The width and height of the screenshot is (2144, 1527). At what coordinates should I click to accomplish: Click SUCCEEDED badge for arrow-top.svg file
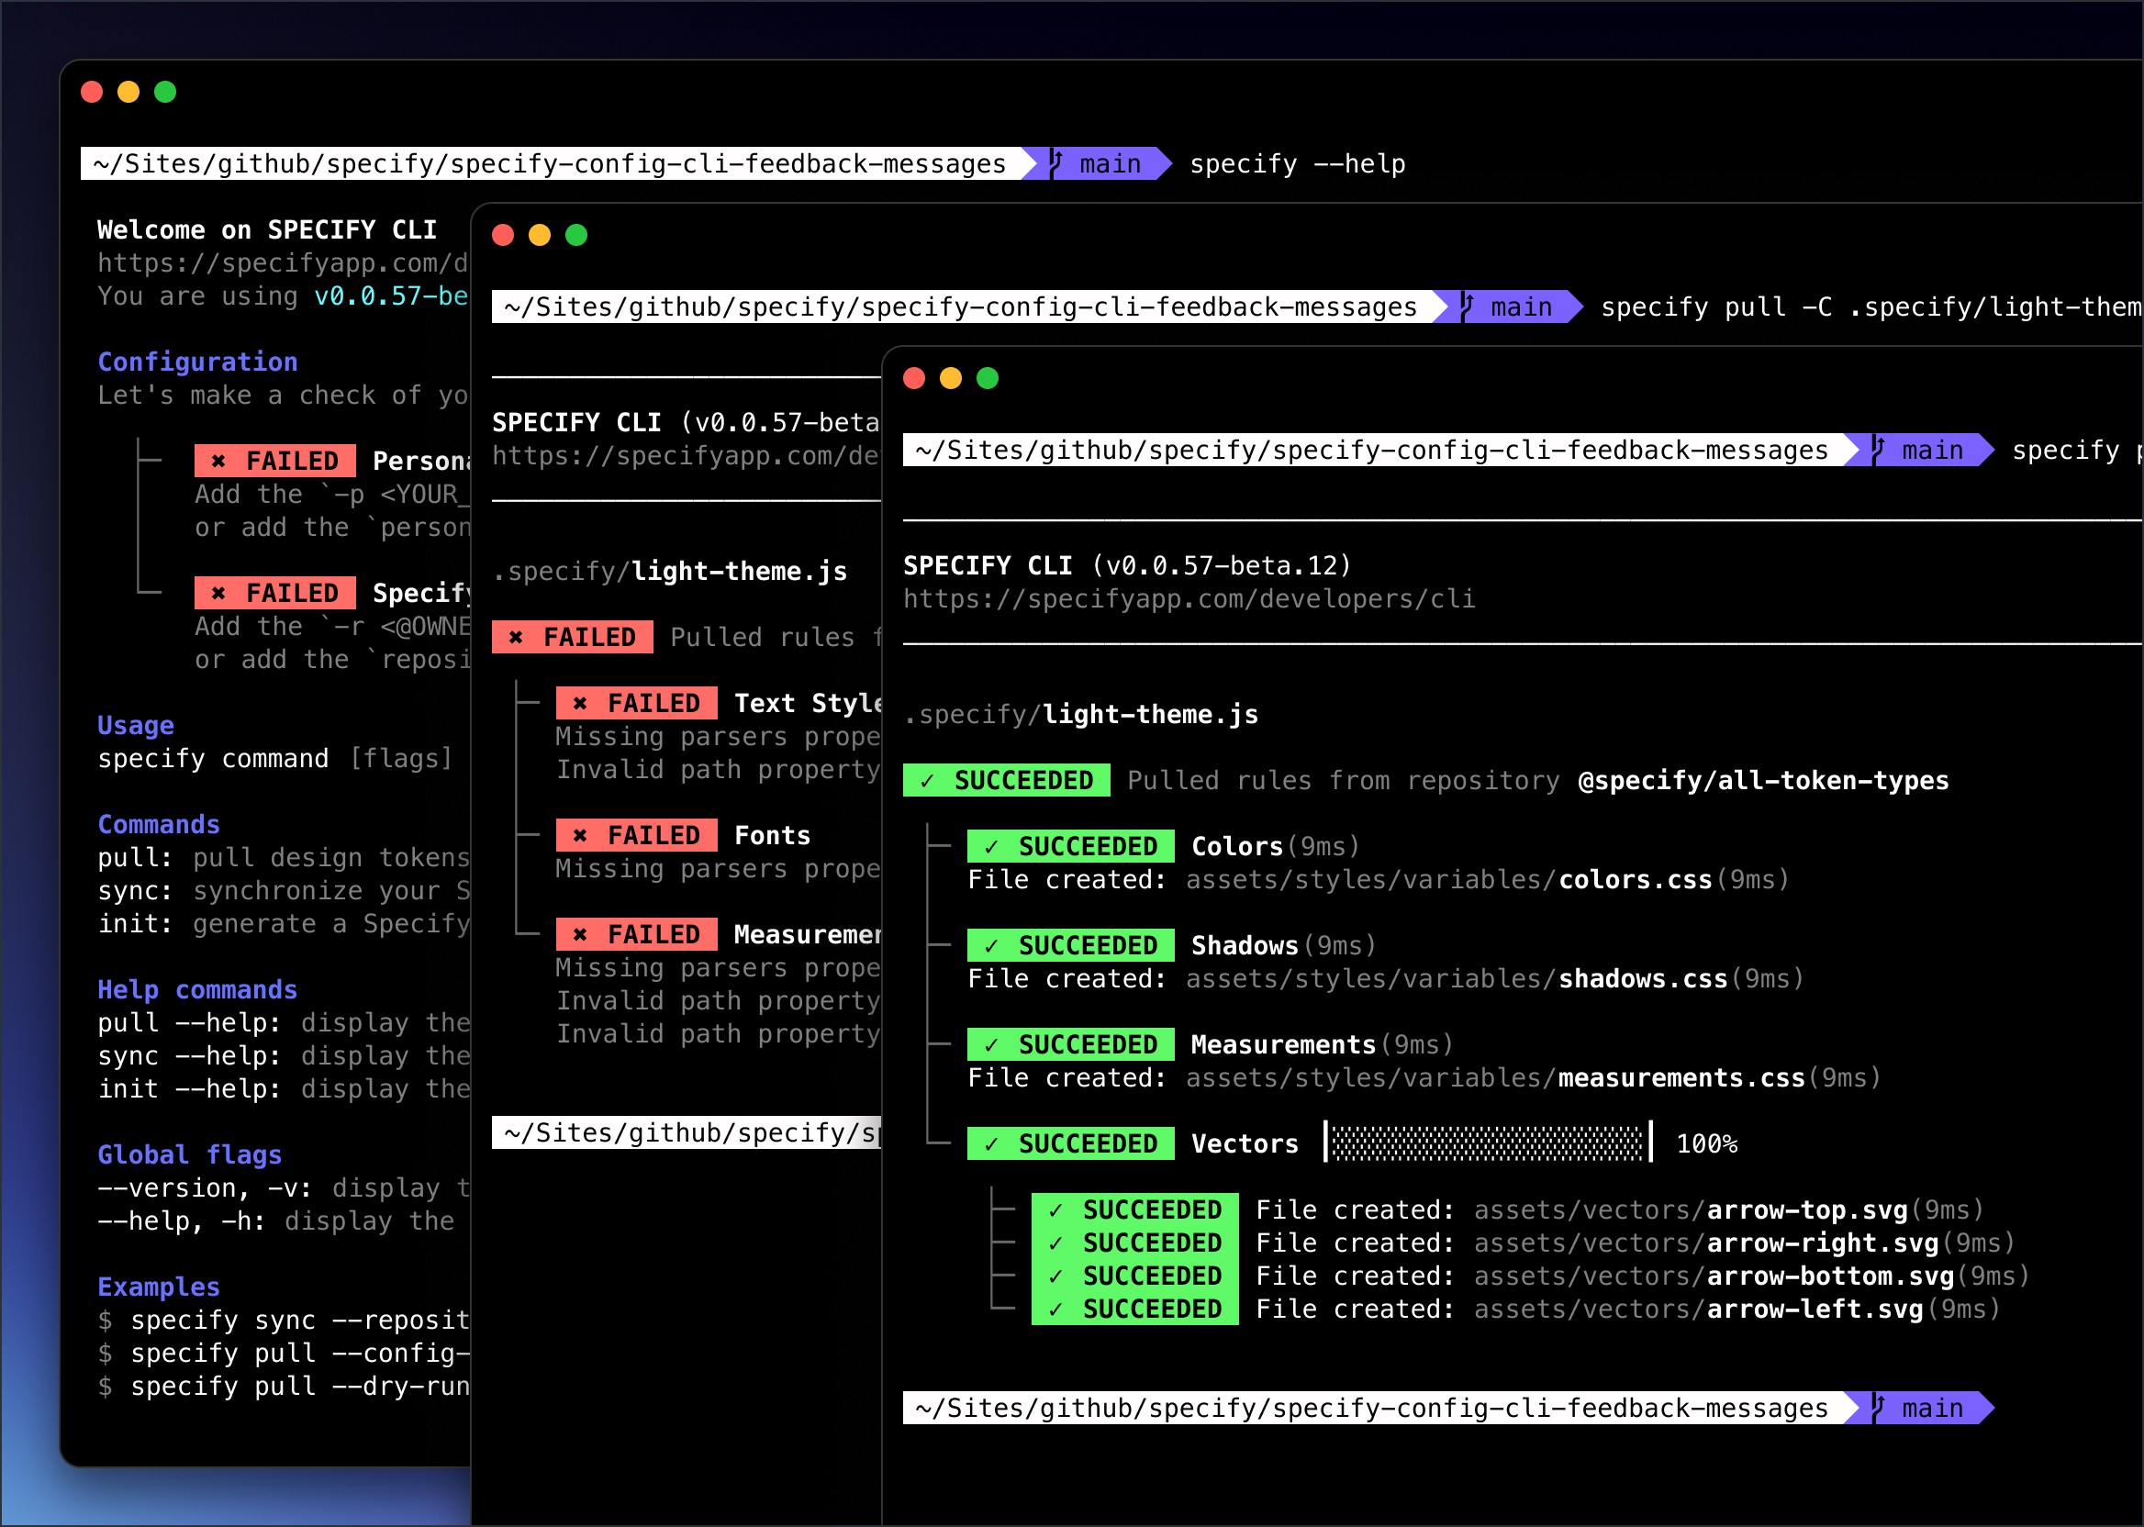[1134, 1210]
